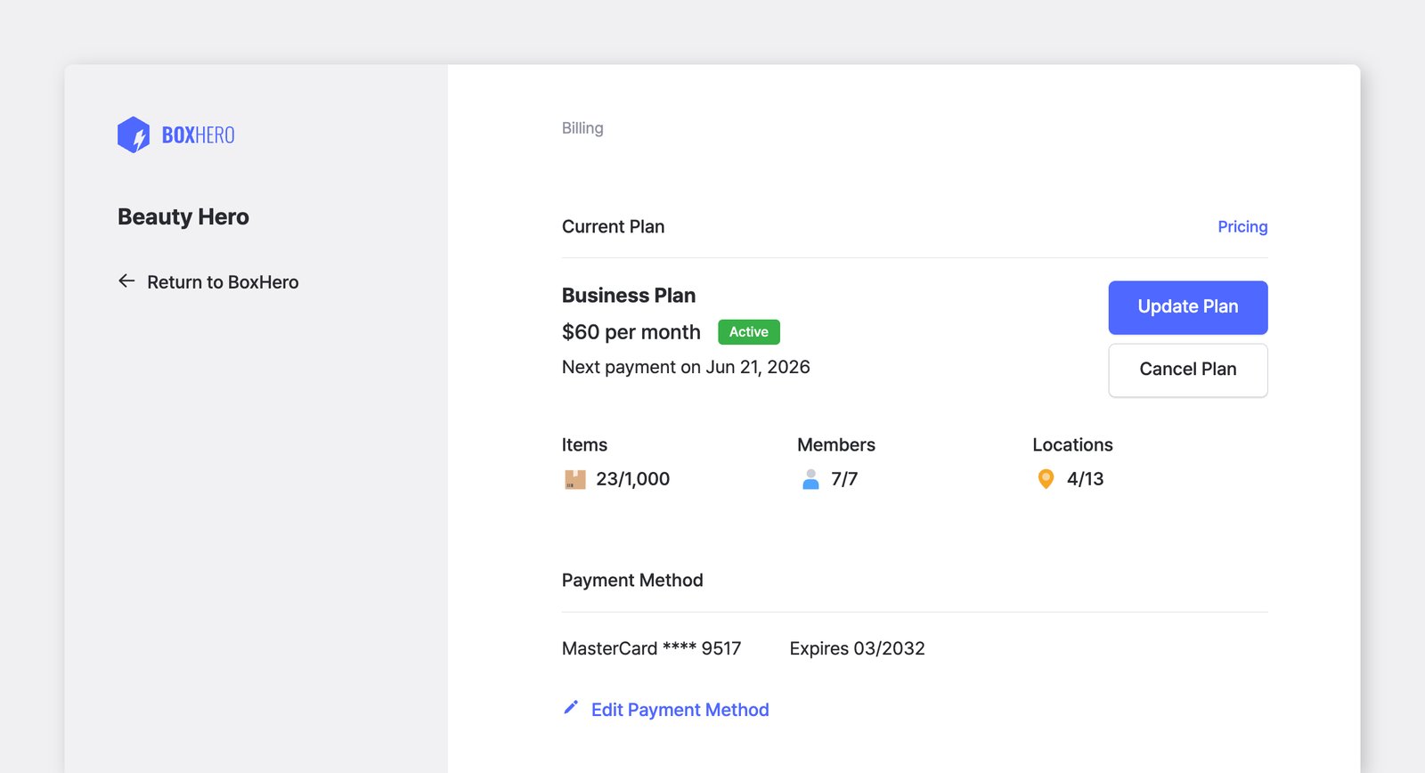Click the MasterCard **** 9517 text
1425x773 pixels.
[x=651, y=648]
